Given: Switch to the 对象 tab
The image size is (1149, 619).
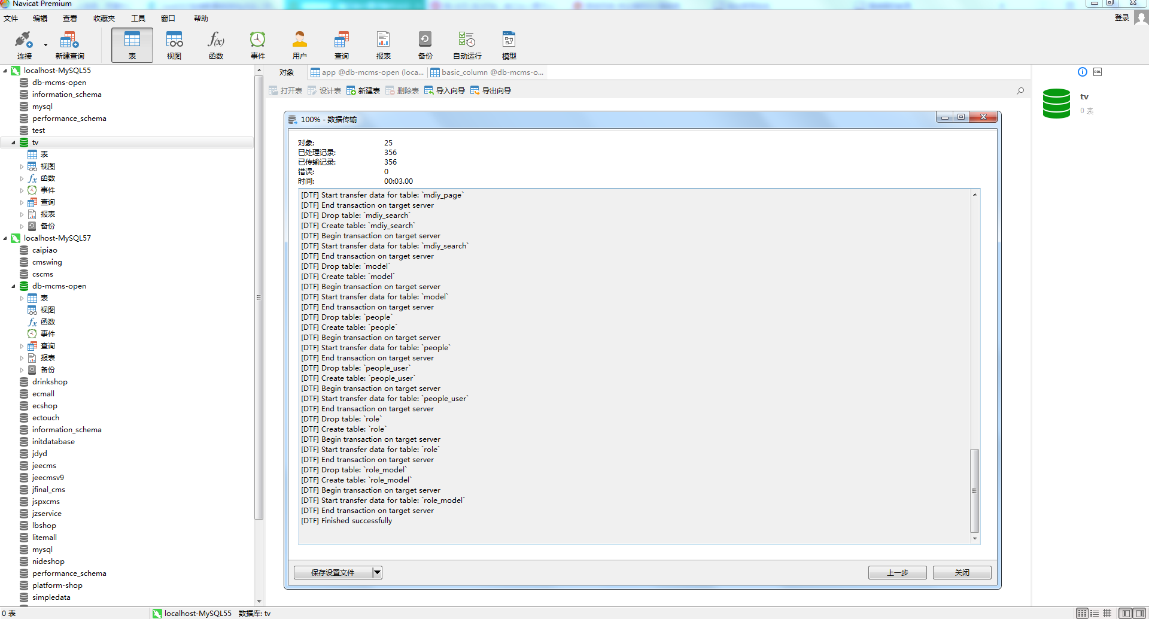Looking at the screenshot, I should (287, 72).
